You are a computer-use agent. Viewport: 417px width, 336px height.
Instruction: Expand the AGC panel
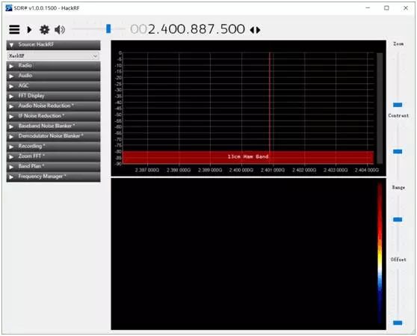[54, 86]
